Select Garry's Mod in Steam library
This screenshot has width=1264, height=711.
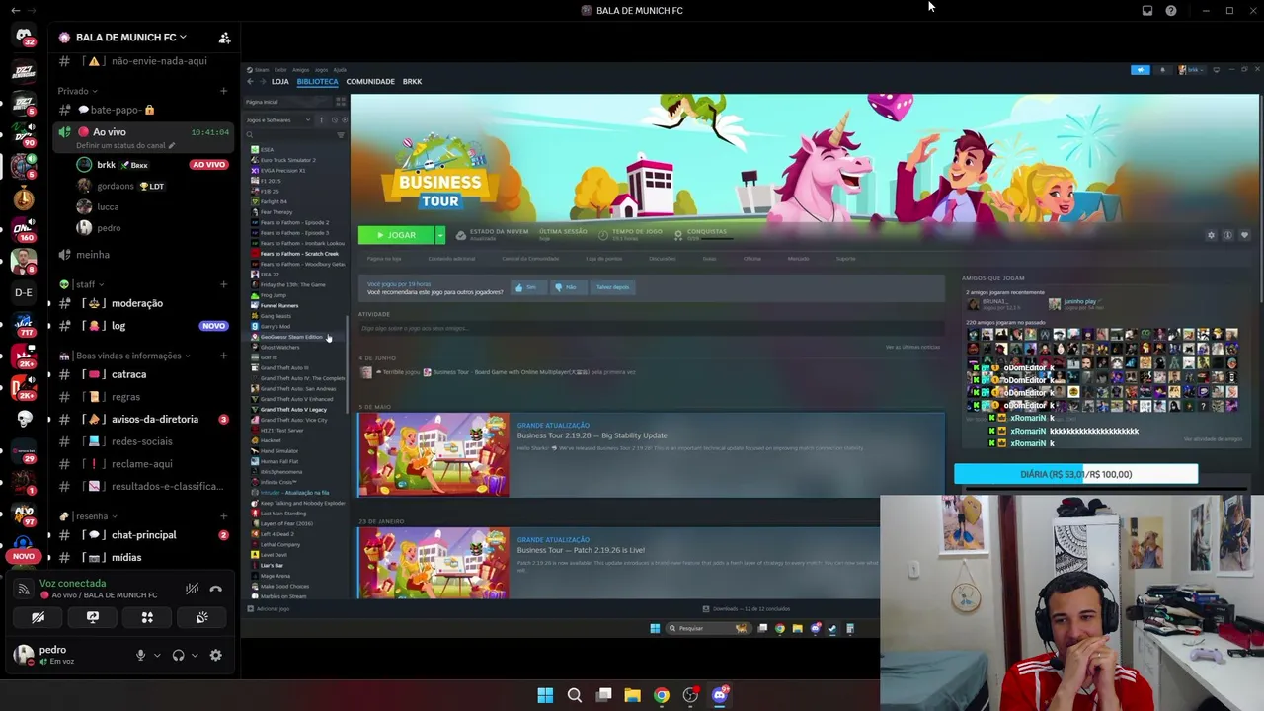coord(276,327)
